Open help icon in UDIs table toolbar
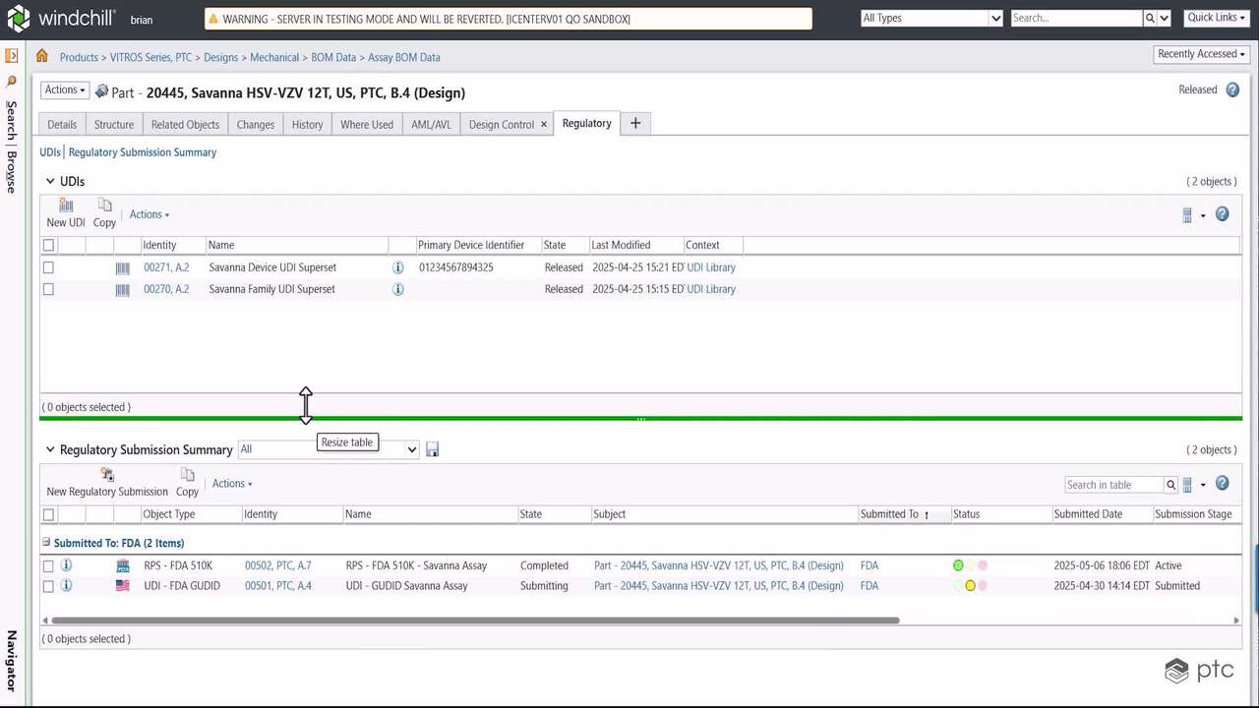The width and height of the screenshot is (1259, 708). tap(1222, 214)
